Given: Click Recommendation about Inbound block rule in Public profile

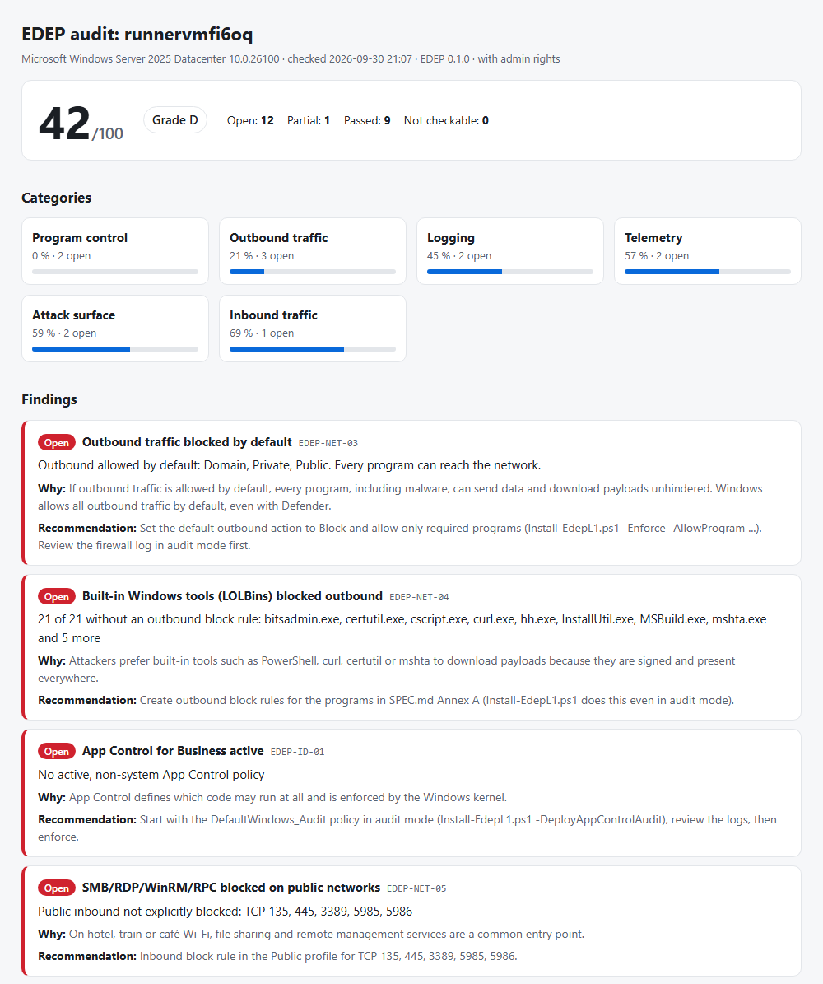Looking at the screenshot, I should pos(277,956).
